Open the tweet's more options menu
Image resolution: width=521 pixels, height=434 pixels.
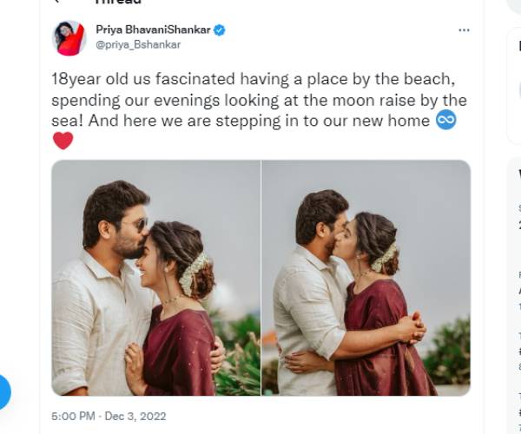click(464, 30)
